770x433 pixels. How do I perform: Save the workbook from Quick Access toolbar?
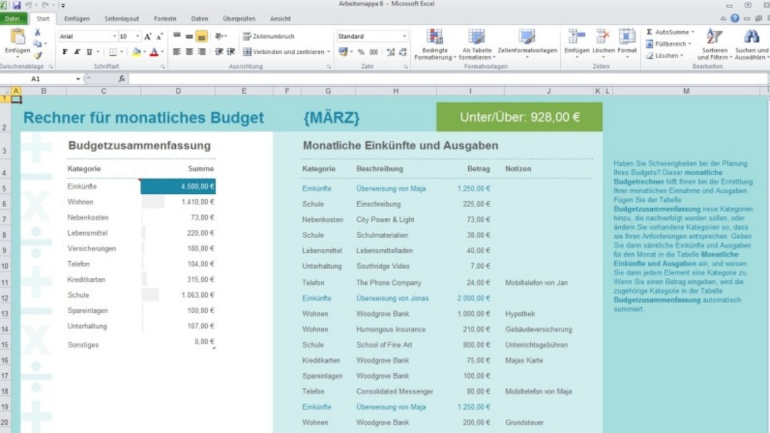[16, 5]
